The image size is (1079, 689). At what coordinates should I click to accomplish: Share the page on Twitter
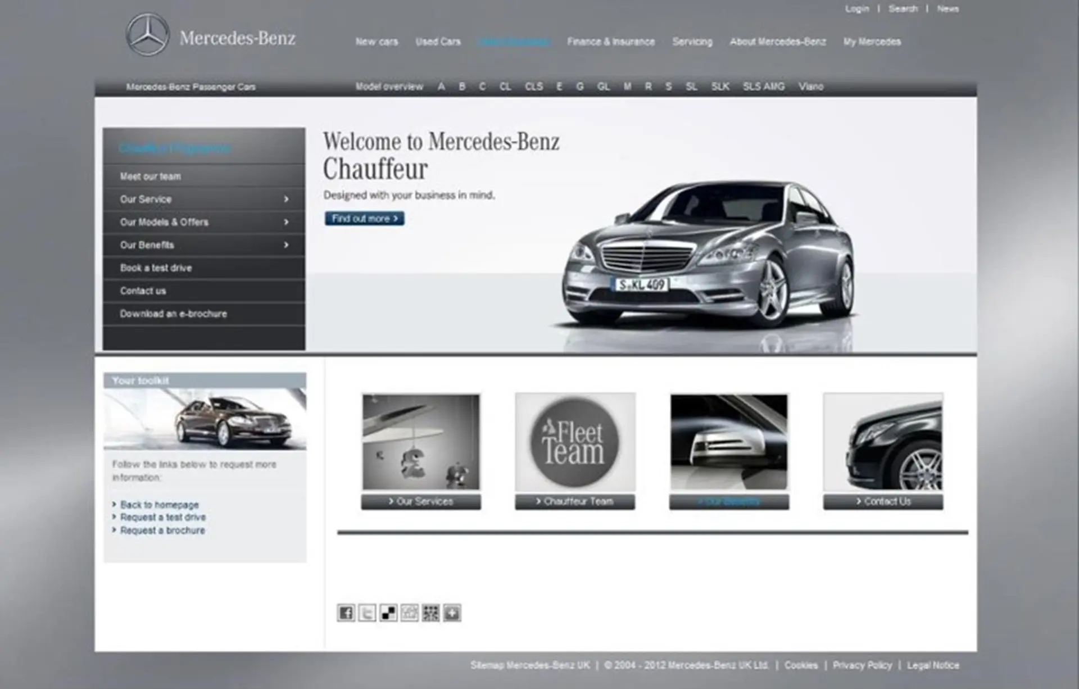(368, 614)
